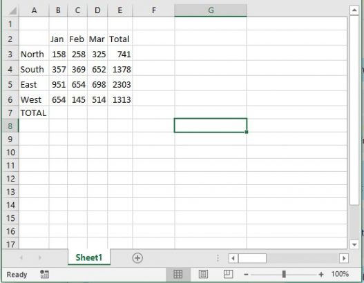This screenshot has width=364, height=283.
Task: Click the next sheet navigation arrow
Action: click(x=39, y=257)
